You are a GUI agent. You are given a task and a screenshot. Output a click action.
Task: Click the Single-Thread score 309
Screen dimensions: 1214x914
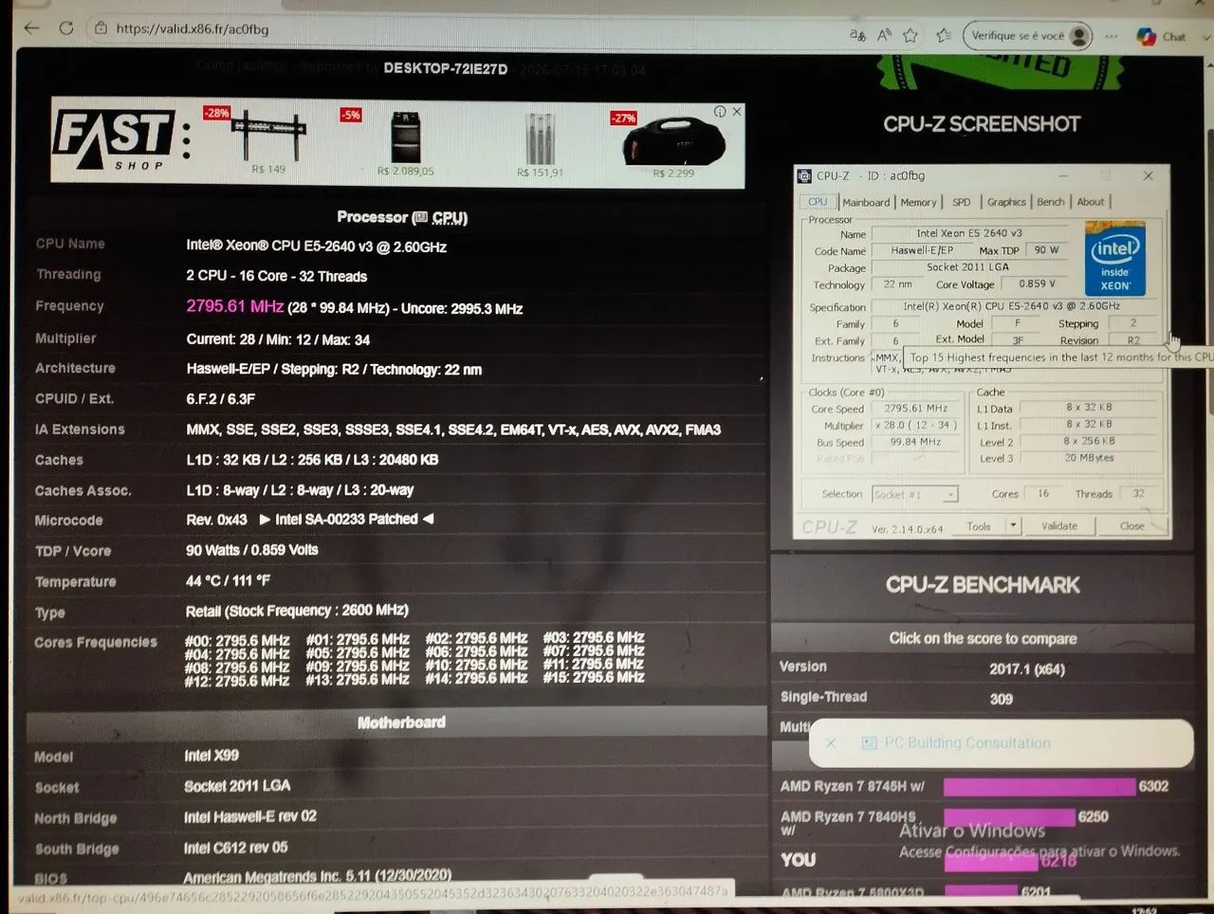tap(1002, 700)
